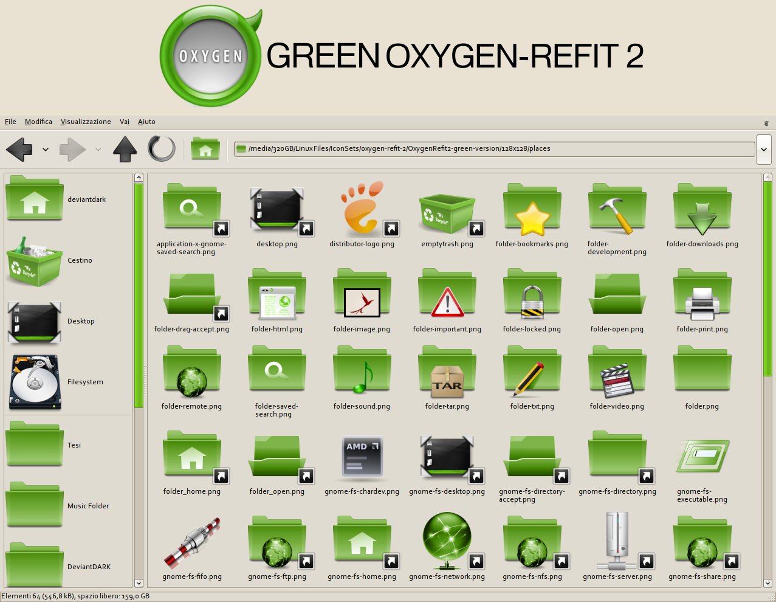Go up to the parent folder
Viewport: 776px width, 602px height.
coord(125,149)
